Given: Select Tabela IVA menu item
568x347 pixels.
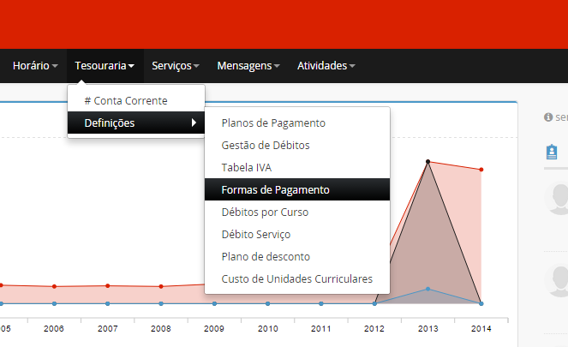Looking at the screenshot, I should [246, 167].
